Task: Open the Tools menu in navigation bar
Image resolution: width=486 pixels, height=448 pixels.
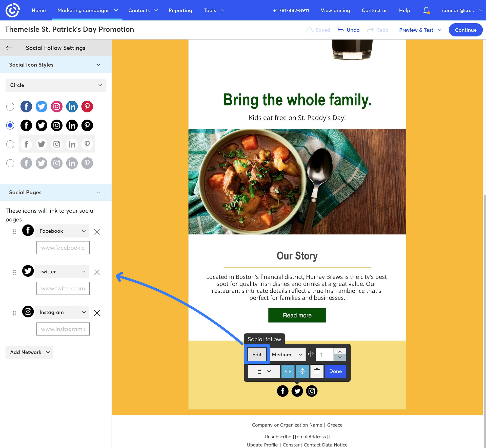Action: pyautogui.click(x=214, y=10)
